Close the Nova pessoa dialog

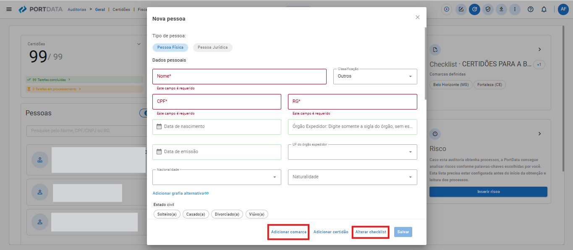point(417,17)
